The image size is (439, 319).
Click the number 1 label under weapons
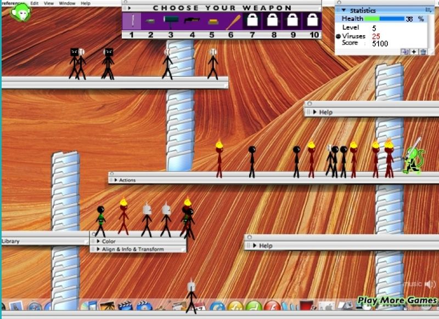point(131,35)
